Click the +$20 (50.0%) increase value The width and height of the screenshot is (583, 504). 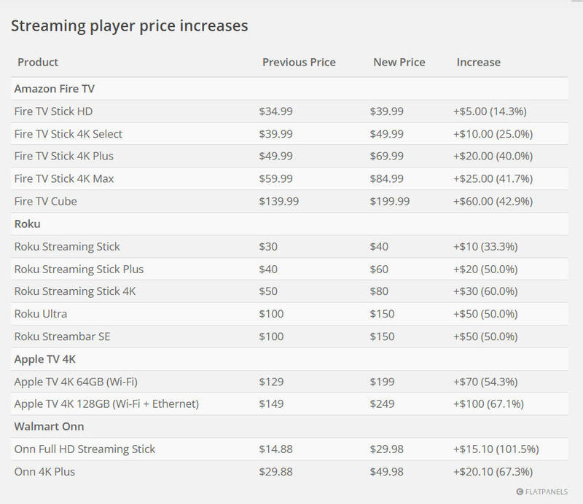pyautogui.click(x=485, y=269)
